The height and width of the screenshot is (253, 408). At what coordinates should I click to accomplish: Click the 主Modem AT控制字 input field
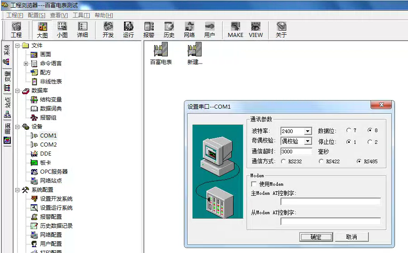coord(330,202)
